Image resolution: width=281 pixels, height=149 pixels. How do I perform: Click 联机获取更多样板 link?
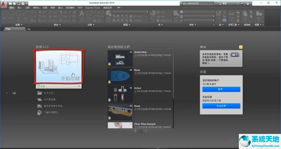[53, 106]
